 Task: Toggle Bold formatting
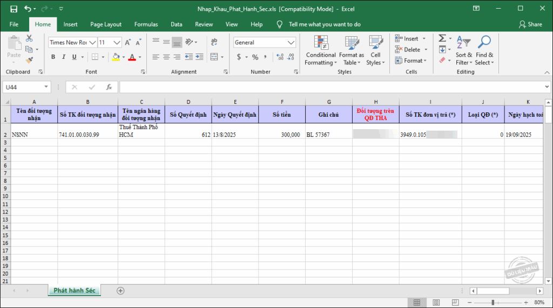tap(53, 57)
